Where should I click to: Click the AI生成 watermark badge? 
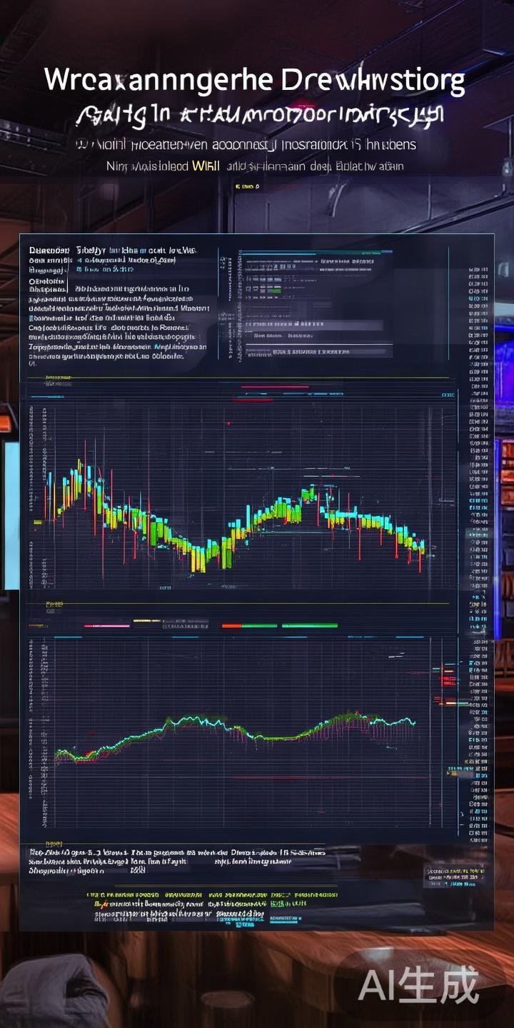pyautogui.click(x=418, y=986)
